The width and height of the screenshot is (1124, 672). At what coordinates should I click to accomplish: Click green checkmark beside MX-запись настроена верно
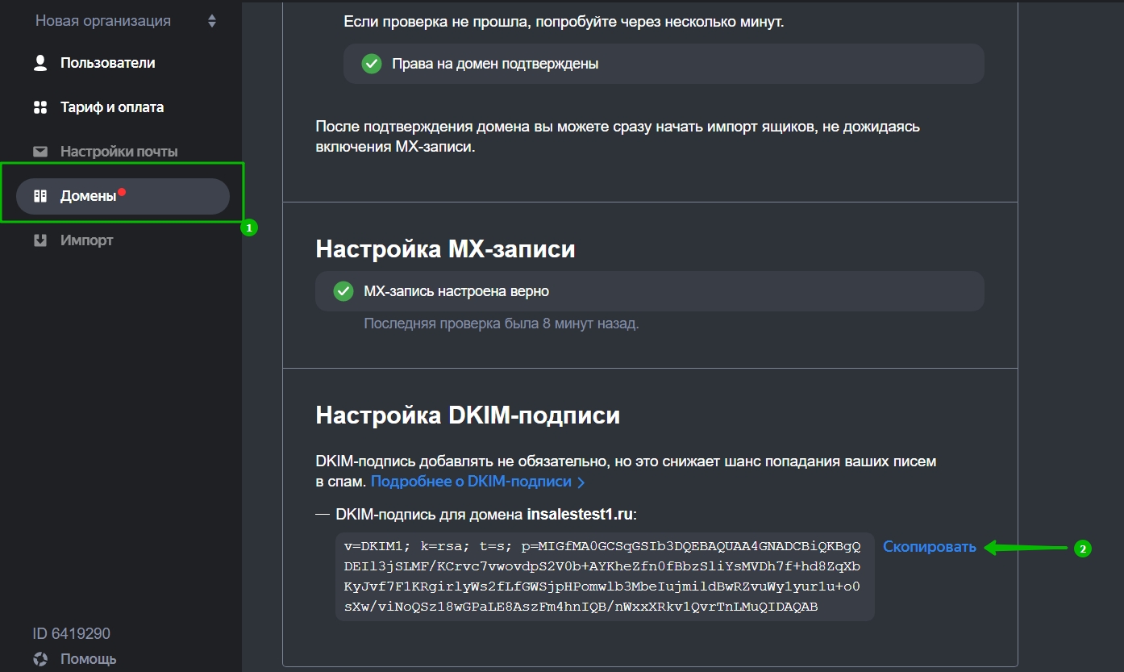point(343,291)
